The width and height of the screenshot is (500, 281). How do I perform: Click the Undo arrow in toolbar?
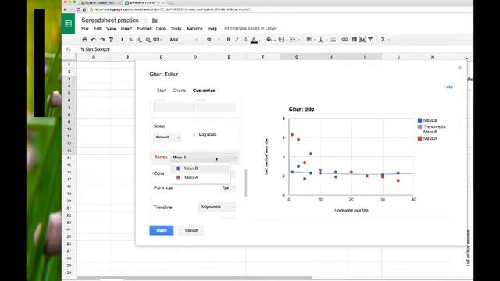tap(94, 40)
